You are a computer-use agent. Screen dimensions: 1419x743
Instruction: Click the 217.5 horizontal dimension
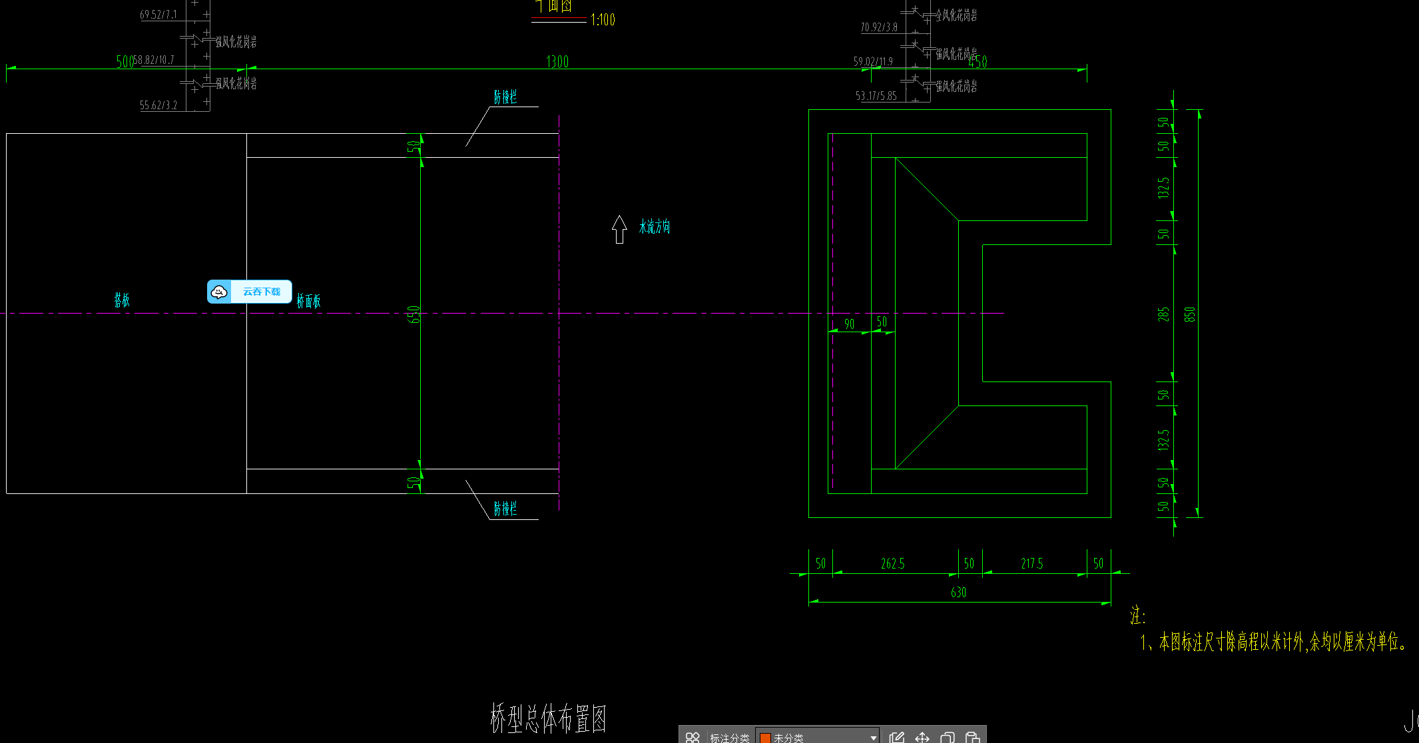pyautogui.click(x=1031, y=564)
